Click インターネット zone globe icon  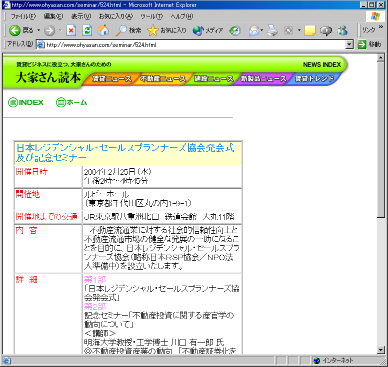pyautogui.click(x=316, y=361)
